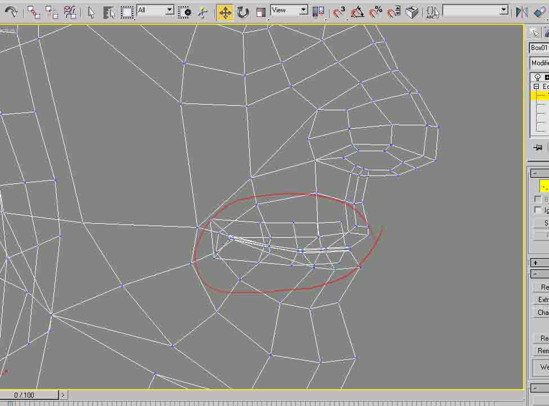Collapse the Selection rollout minus button
This screenshot has height=406, width=549.
coord(534,173)
